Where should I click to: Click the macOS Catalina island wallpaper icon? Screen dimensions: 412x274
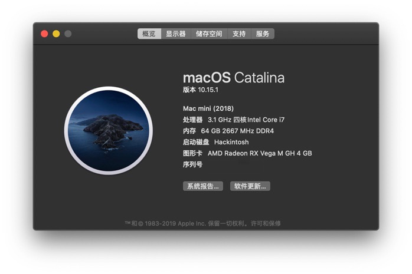[109, 131]
